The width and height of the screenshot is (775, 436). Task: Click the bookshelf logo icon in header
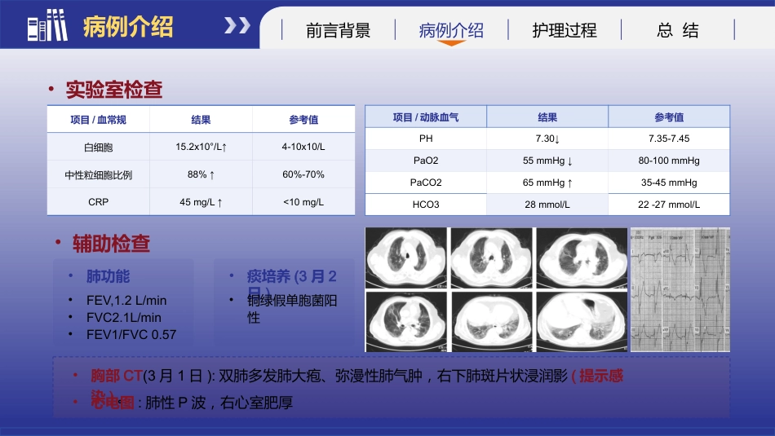click(x=47, y=24)
